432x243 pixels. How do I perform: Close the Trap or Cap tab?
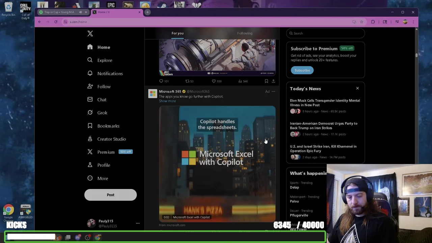tap(86, 12)
